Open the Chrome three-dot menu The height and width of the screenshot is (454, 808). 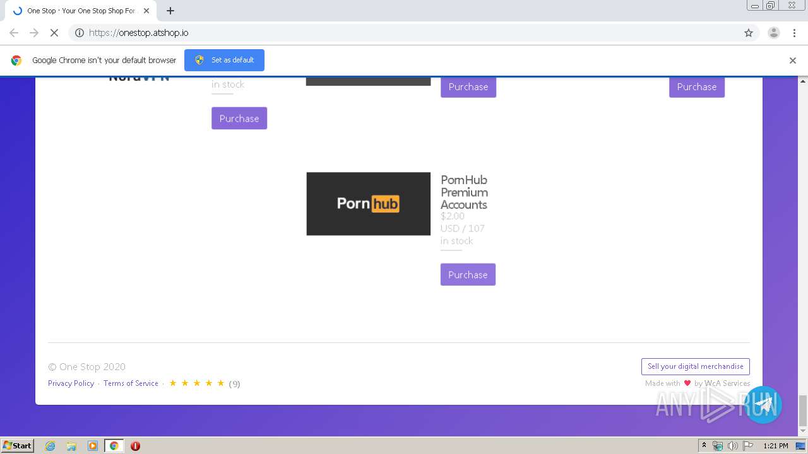[794, 33]
